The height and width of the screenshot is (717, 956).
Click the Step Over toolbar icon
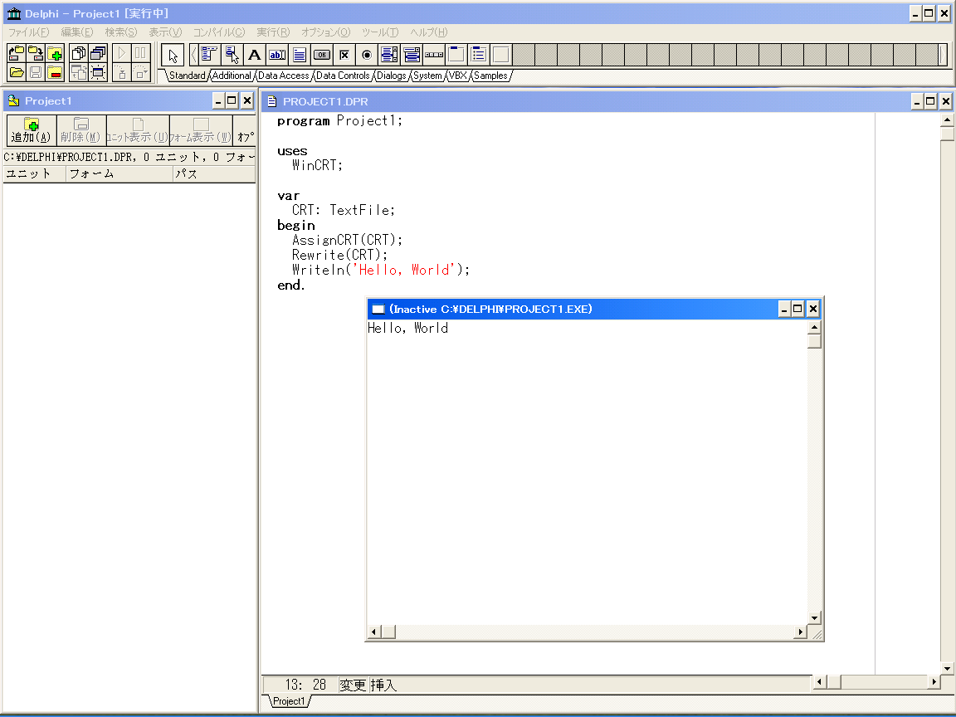coord(141,72)
